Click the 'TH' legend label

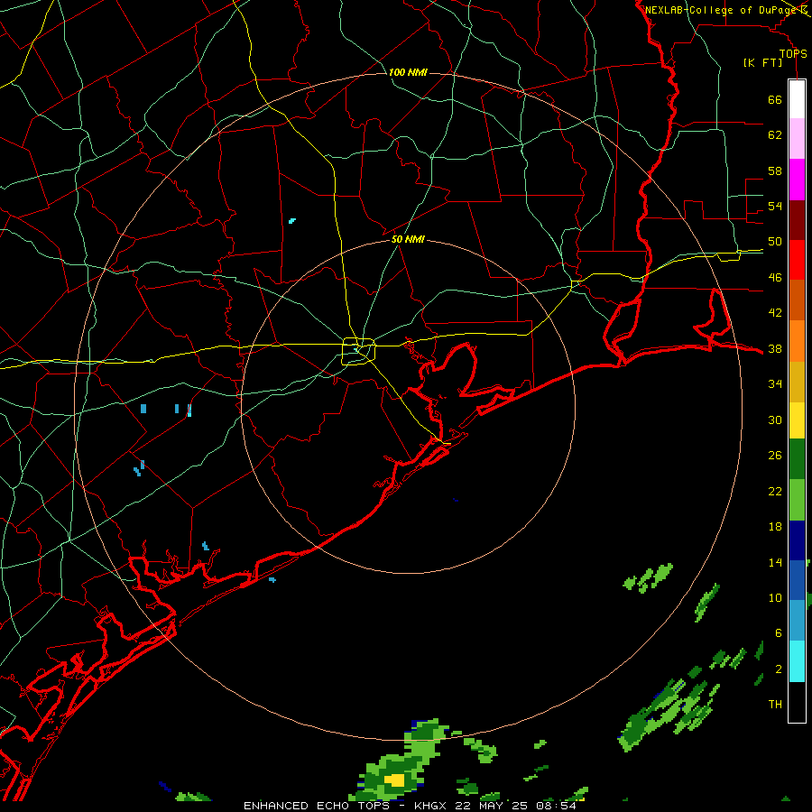point(775,705)
